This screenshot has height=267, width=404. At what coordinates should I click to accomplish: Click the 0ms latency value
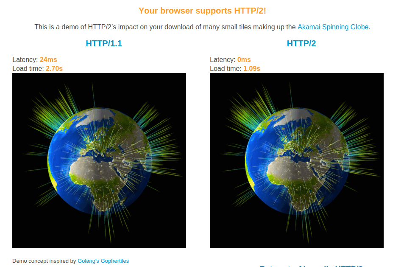click(244, 60)
